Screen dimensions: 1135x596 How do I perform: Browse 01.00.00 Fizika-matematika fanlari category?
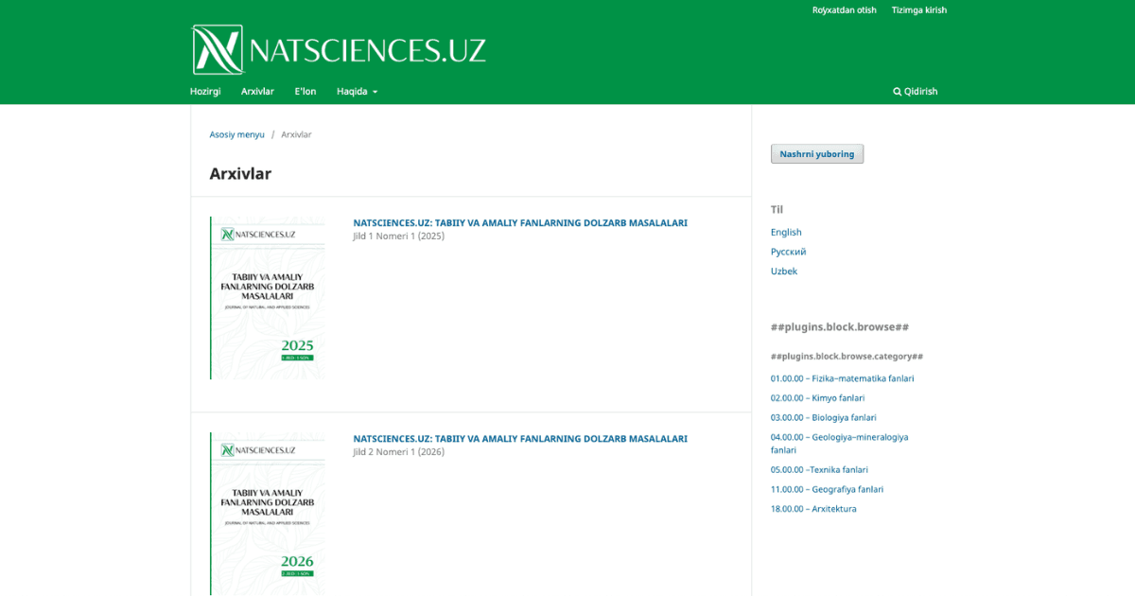pyautogui.click(x=843, y=378)
